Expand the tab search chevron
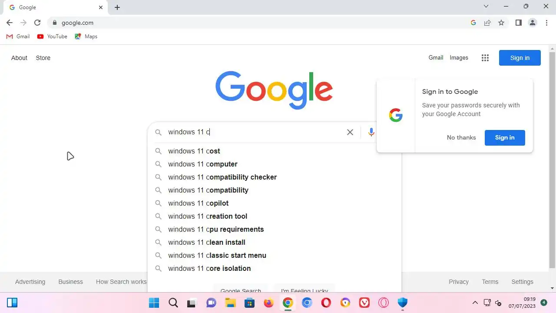556x313 pixels. [486, 7]
